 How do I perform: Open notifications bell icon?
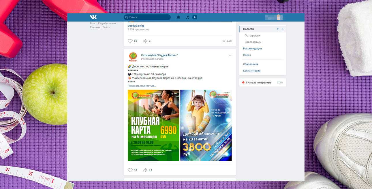179,17
